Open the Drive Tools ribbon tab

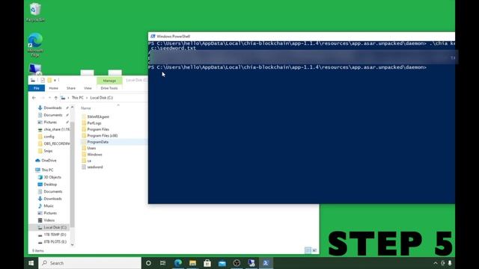click(x=109, y=88)
